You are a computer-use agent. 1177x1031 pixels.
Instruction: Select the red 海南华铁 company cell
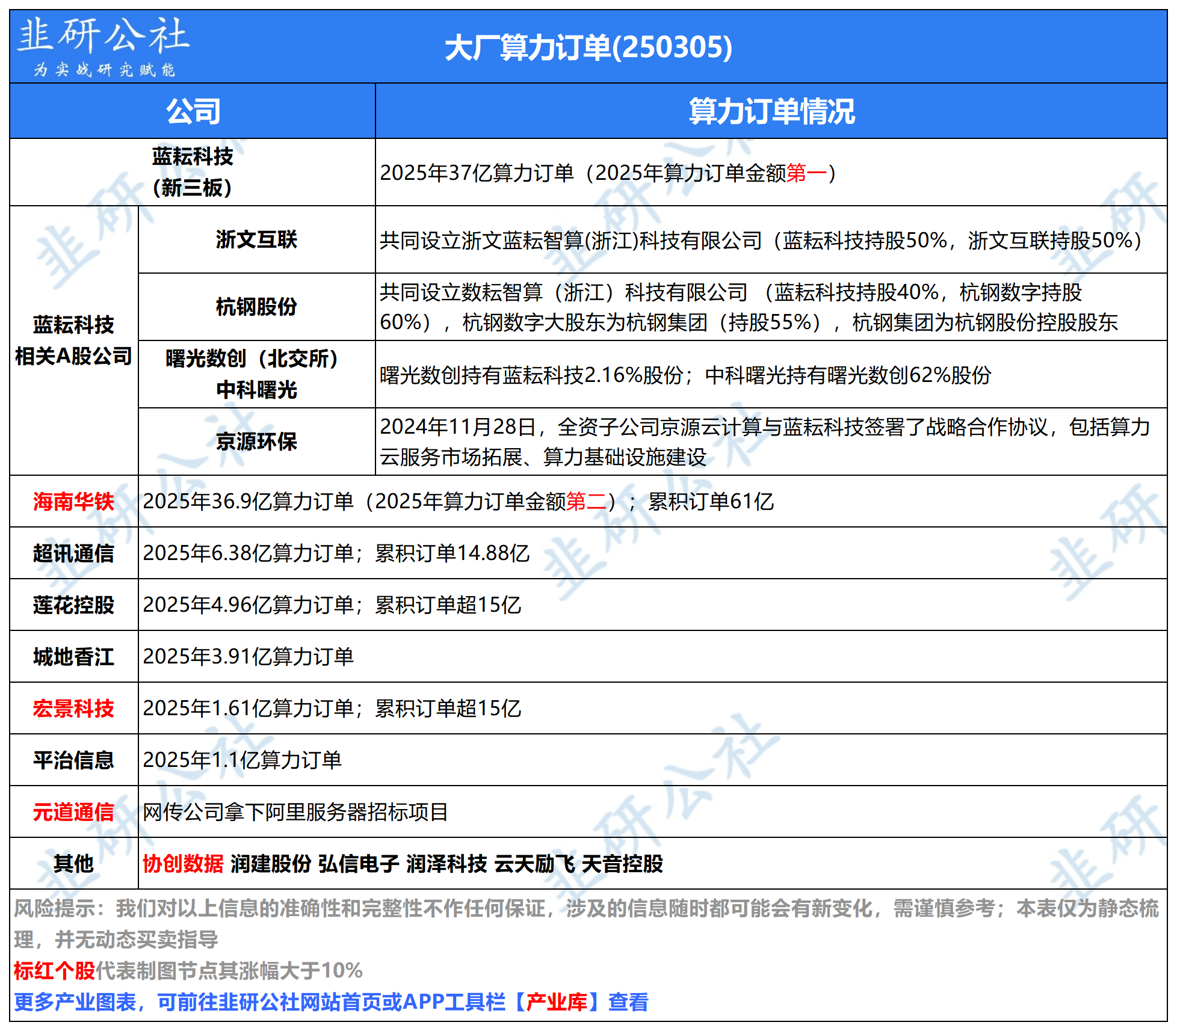pyautogui.click(x=73, y=502)
